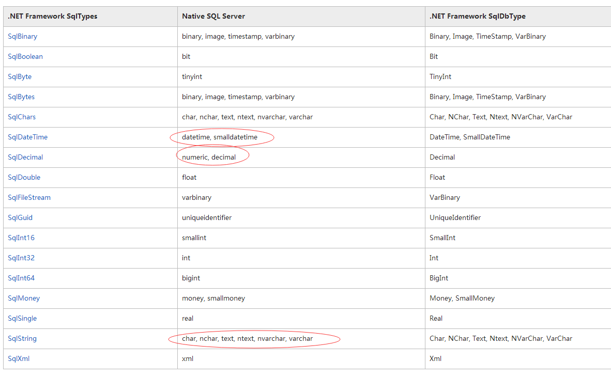Select SqlDbType cell in SqlString row
Screen dimensions: 611x377
tap(501, 338)
